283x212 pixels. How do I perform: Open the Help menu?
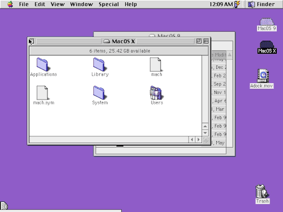(131, 4)
